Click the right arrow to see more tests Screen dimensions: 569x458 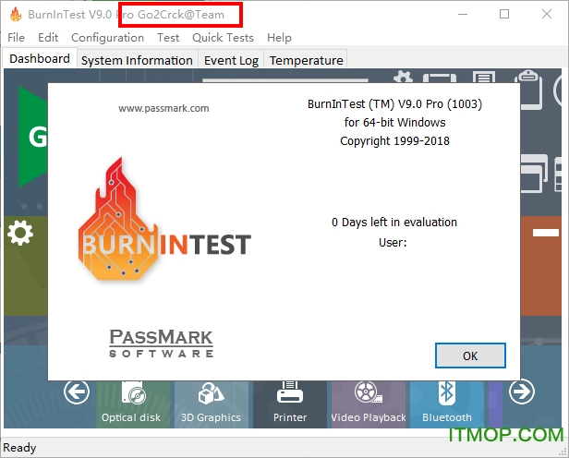click(x=522, y=392)
